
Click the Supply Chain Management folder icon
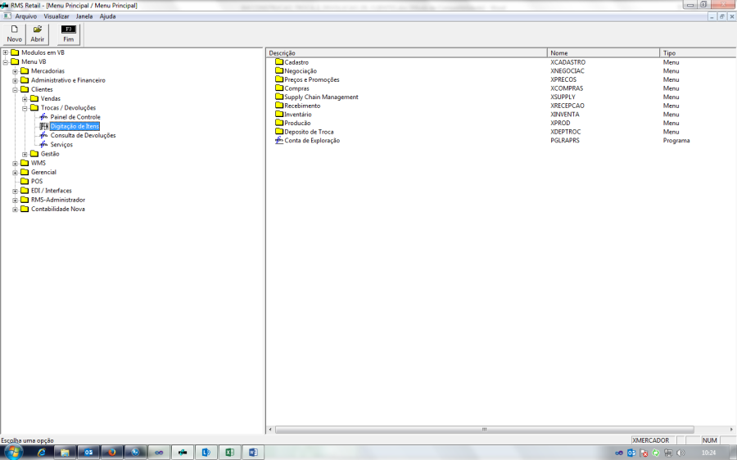[279, 97]
